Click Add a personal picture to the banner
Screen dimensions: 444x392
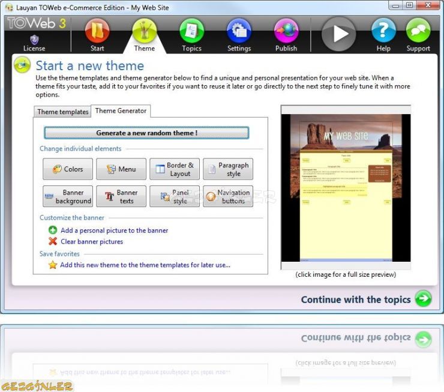pos(114,231)
